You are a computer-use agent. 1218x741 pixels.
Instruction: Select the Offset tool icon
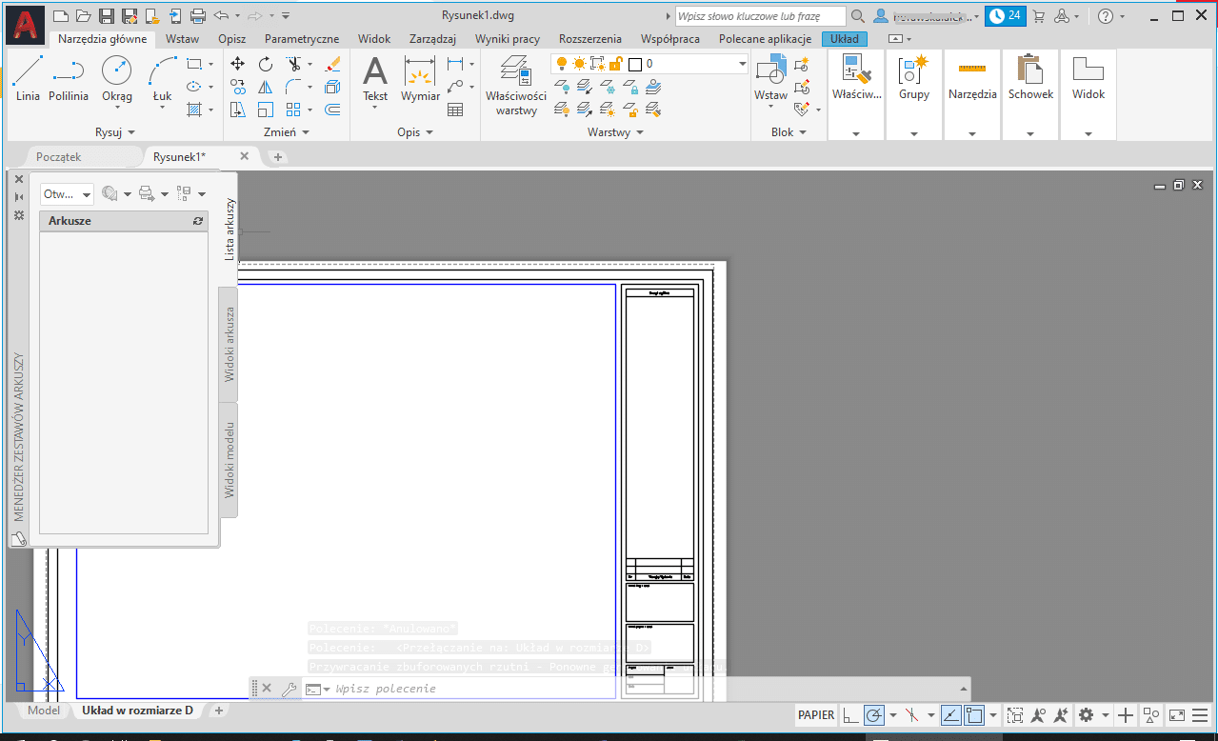click(x=332, y=110)
